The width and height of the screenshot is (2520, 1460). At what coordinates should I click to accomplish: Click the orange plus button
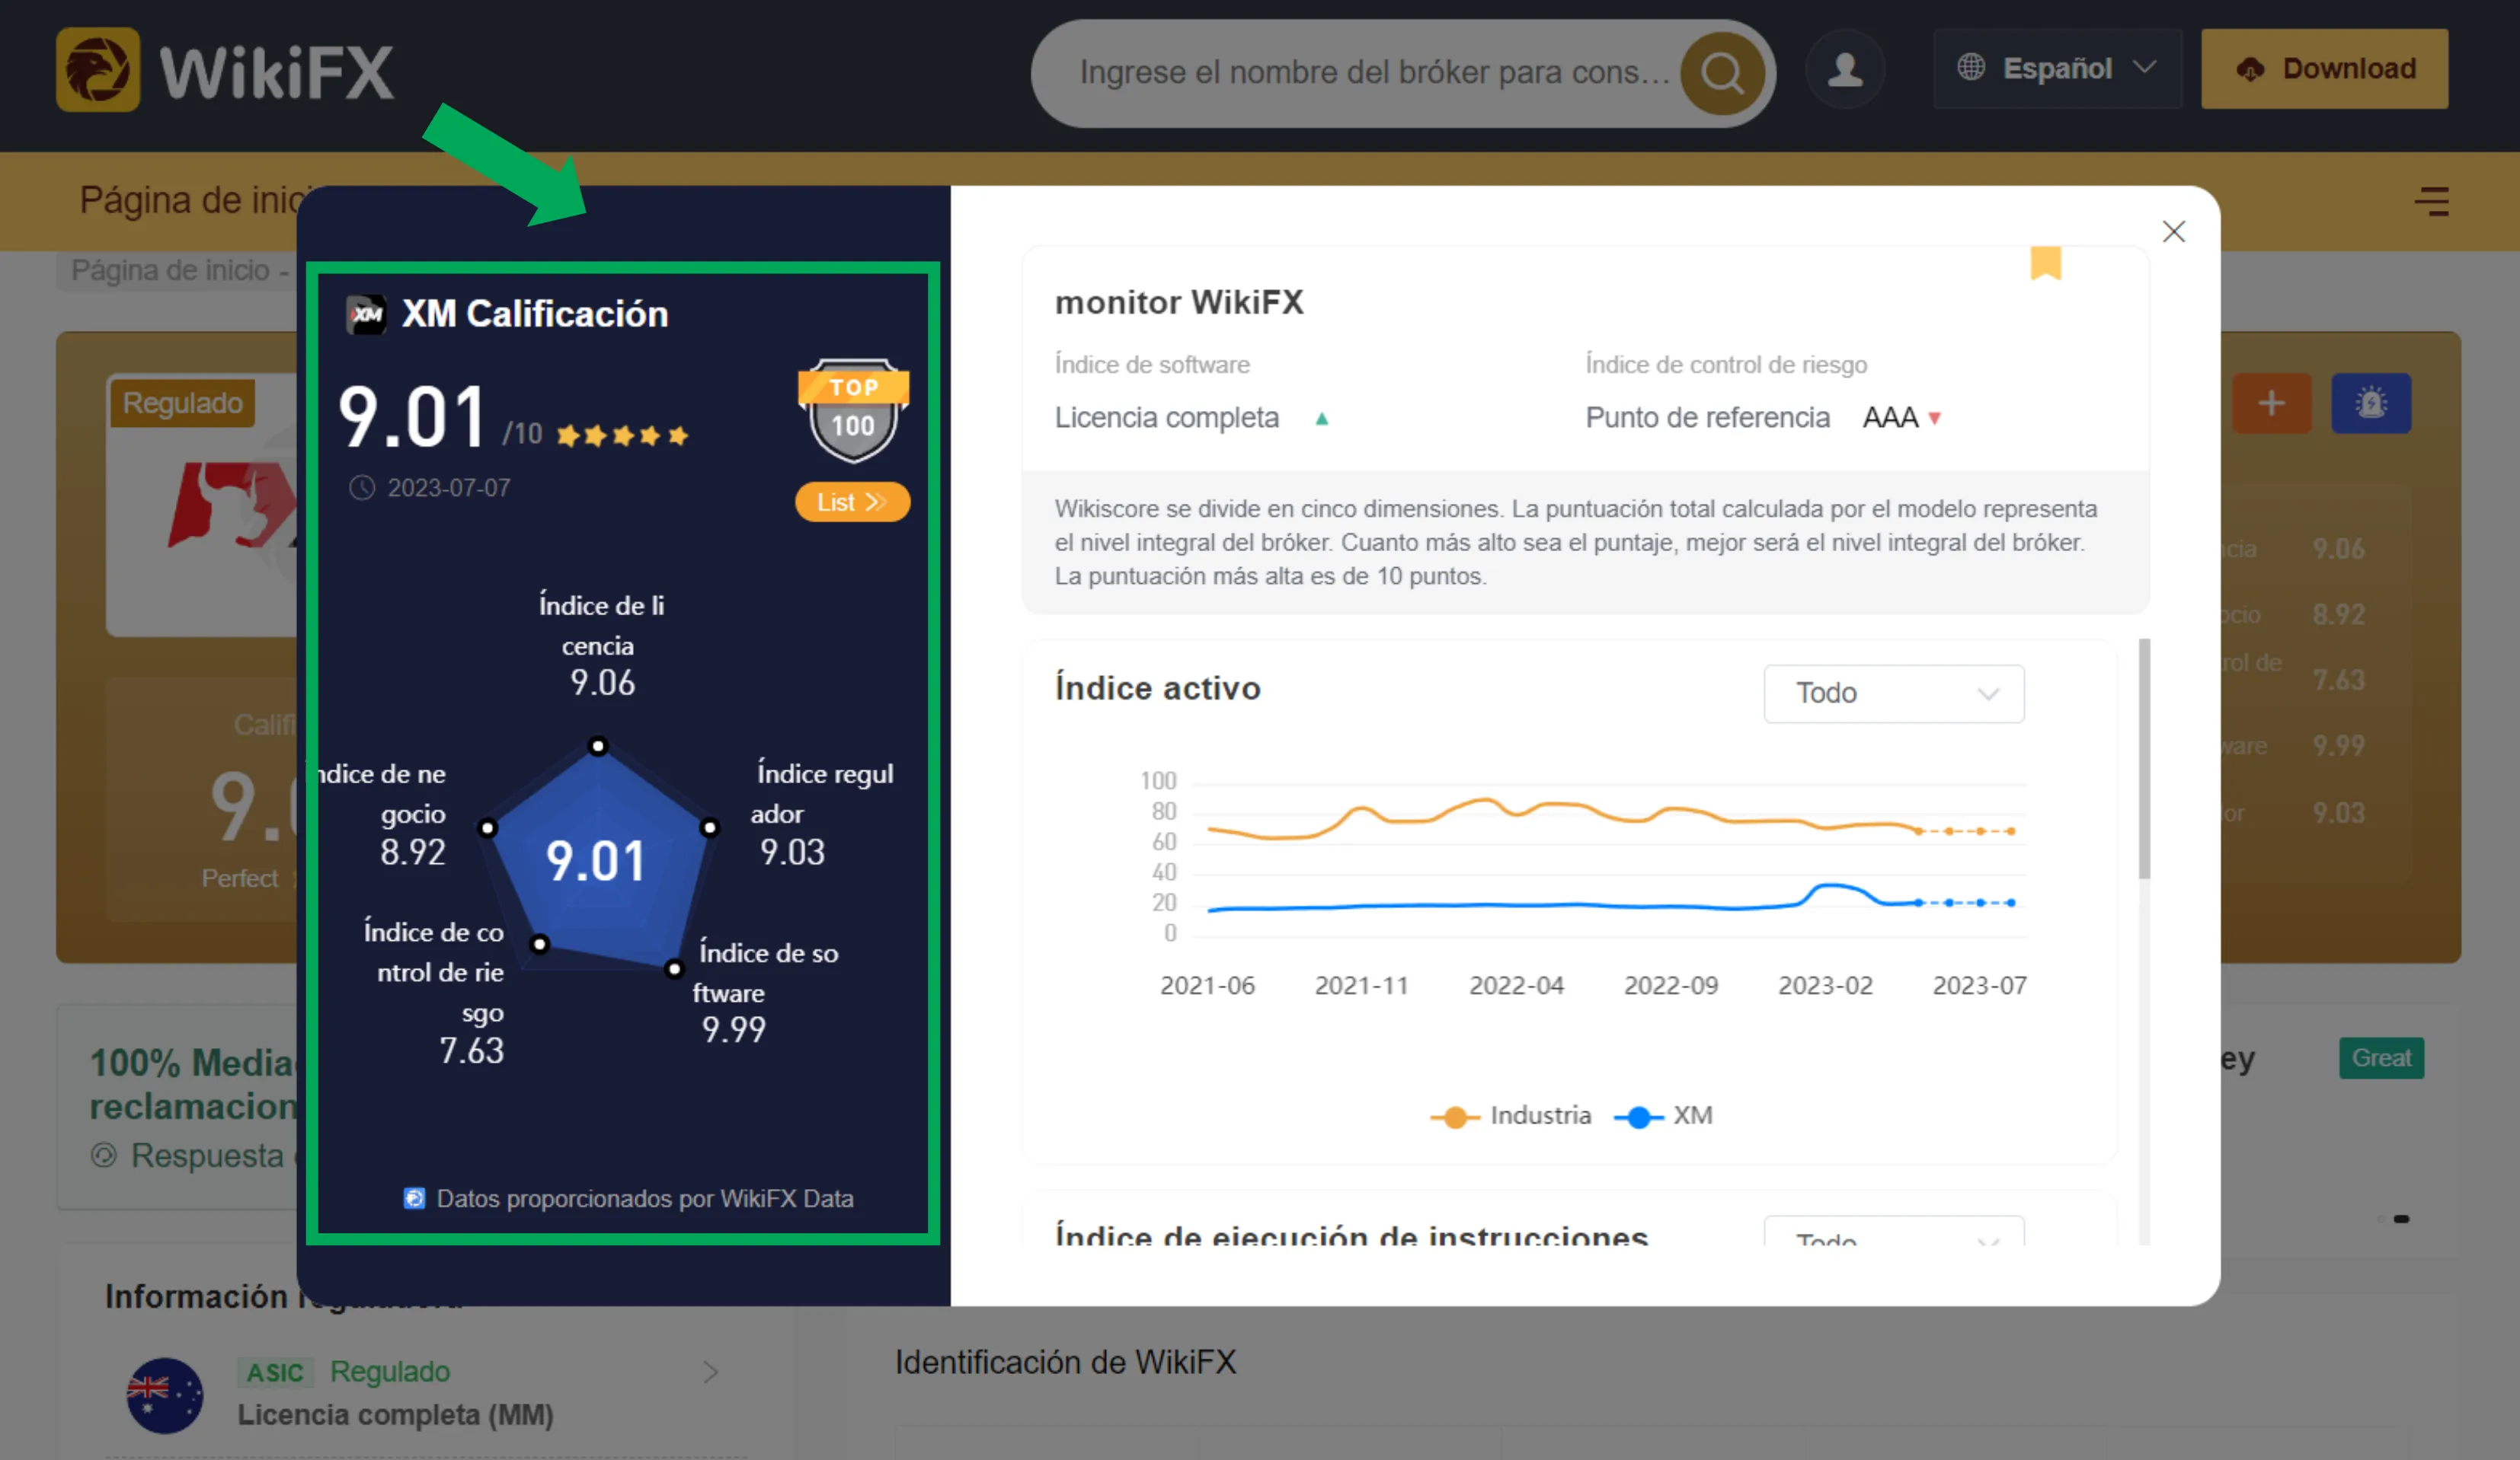tap(2271, 403)
